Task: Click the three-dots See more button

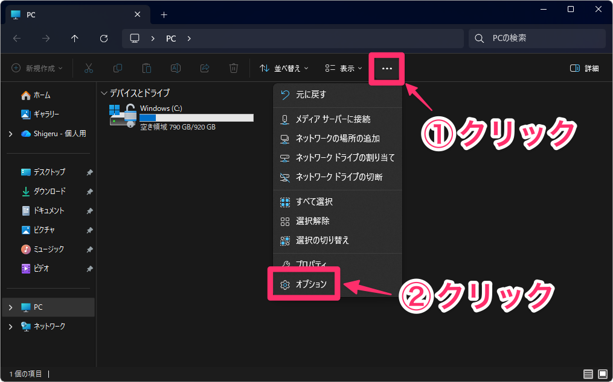Action: (x=387, y=69)
